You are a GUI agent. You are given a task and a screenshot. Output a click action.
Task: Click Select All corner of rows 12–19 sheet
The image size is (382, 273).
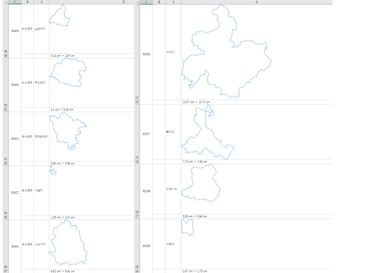(137, 2)
